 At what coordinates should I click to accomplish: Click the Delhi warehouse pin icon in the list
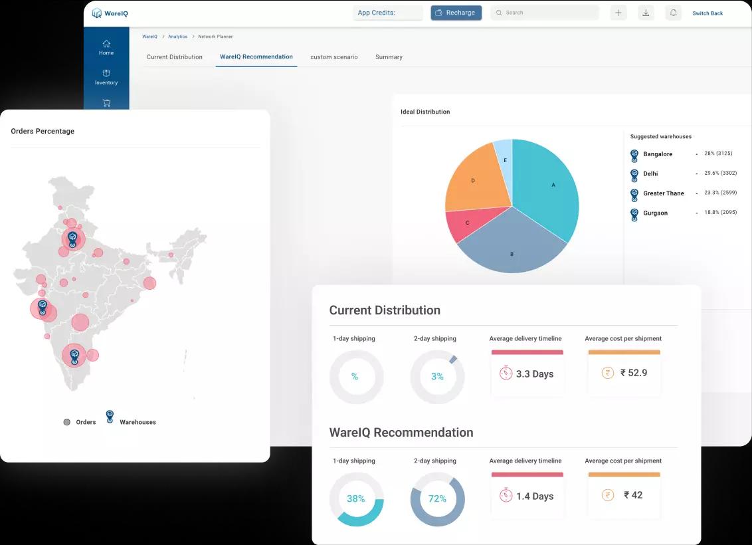[634, 175]
